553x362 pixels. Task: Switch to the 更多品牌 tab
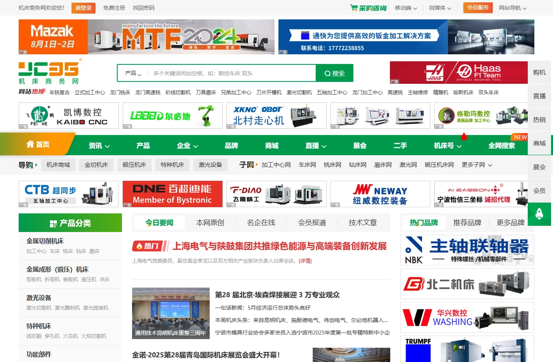click(511, 223)
